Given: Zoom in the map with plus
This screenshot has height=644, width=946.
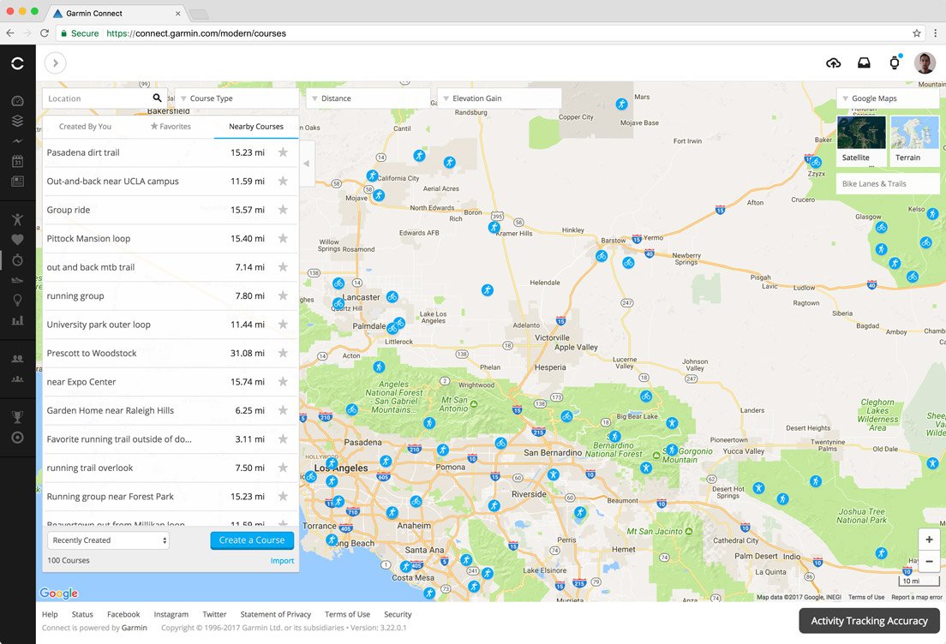Looking at the screenshot, I should [x=929, y=540].
